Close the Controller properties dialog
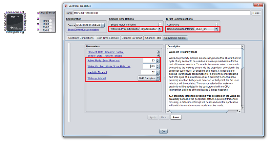Screen dimensions: 271x142 pos(259,6)
